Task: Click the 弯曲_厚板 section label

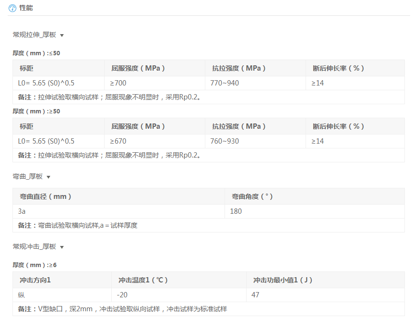Action: tap(27, 177)
